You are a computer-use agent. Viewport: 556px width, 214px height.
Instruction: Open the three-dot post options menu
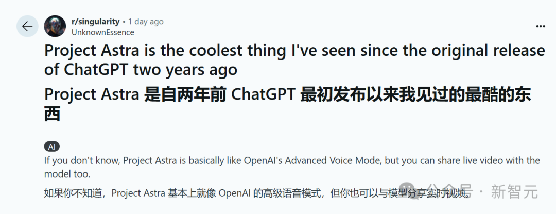click(x=540, y=26)
